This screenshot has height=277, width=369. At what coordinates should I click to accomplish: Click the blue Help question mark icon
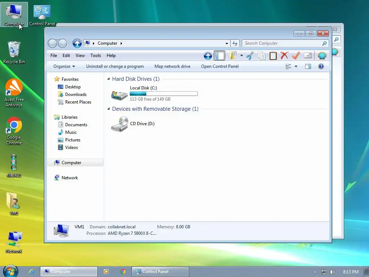[x=321, y=66]
